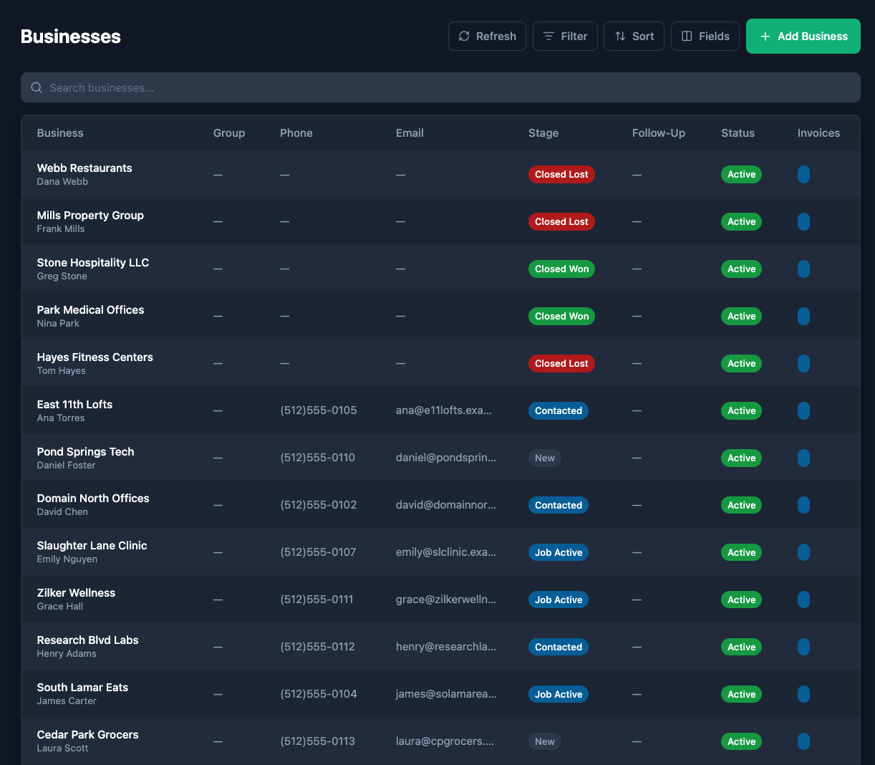The image size is (875, 765).
Task: Click invoices indicator for South Lamar Eats
Action: [803, 694]
